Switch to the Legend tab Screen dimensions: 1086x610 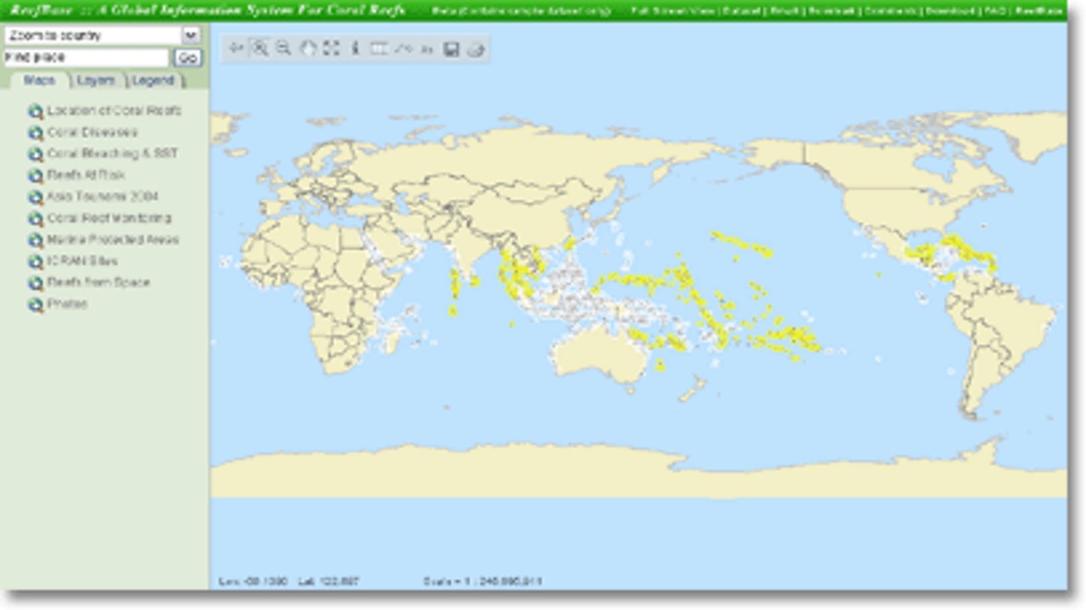pyautogui.click(x=153, y=81)
